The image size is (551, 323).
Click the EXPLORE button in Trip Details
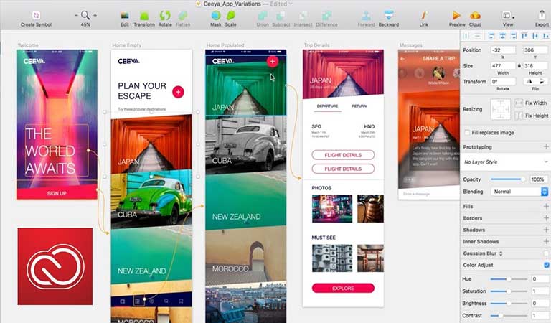(343, 289)
